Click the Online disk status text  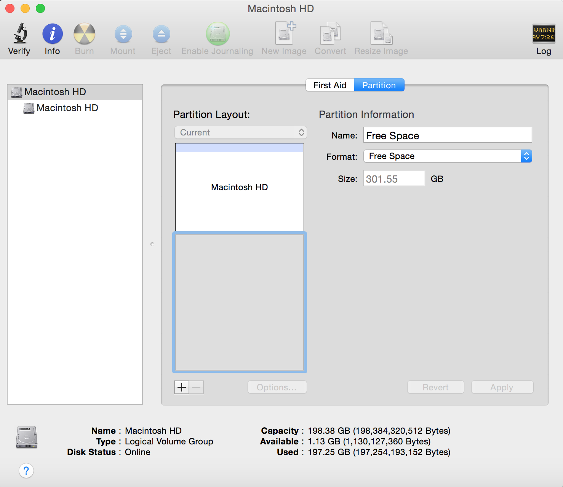pos(138,452)
